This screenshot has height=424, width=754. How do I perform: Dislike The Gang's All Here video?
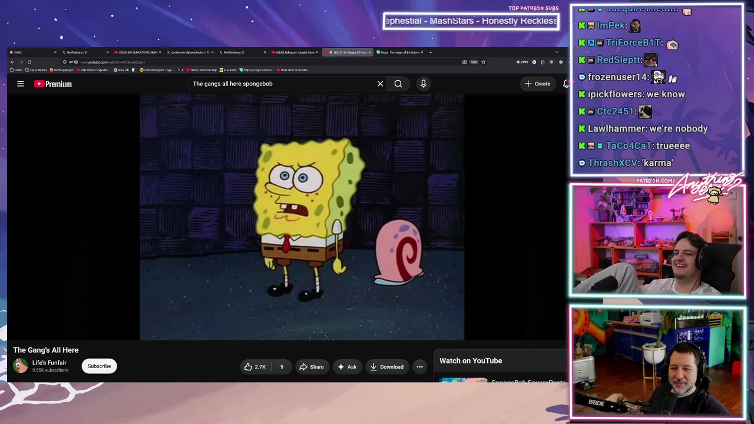coord(282,367)
